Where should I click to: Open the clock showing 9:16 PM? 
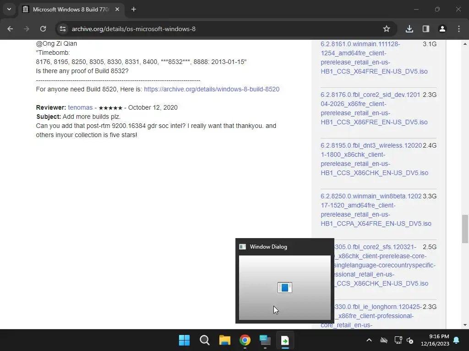pos(435,340)
